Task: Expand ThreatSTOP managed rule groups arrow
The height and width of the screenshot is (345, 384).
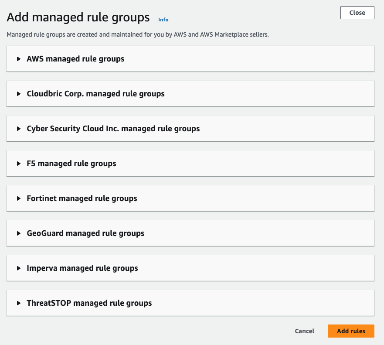Action: 19,303
